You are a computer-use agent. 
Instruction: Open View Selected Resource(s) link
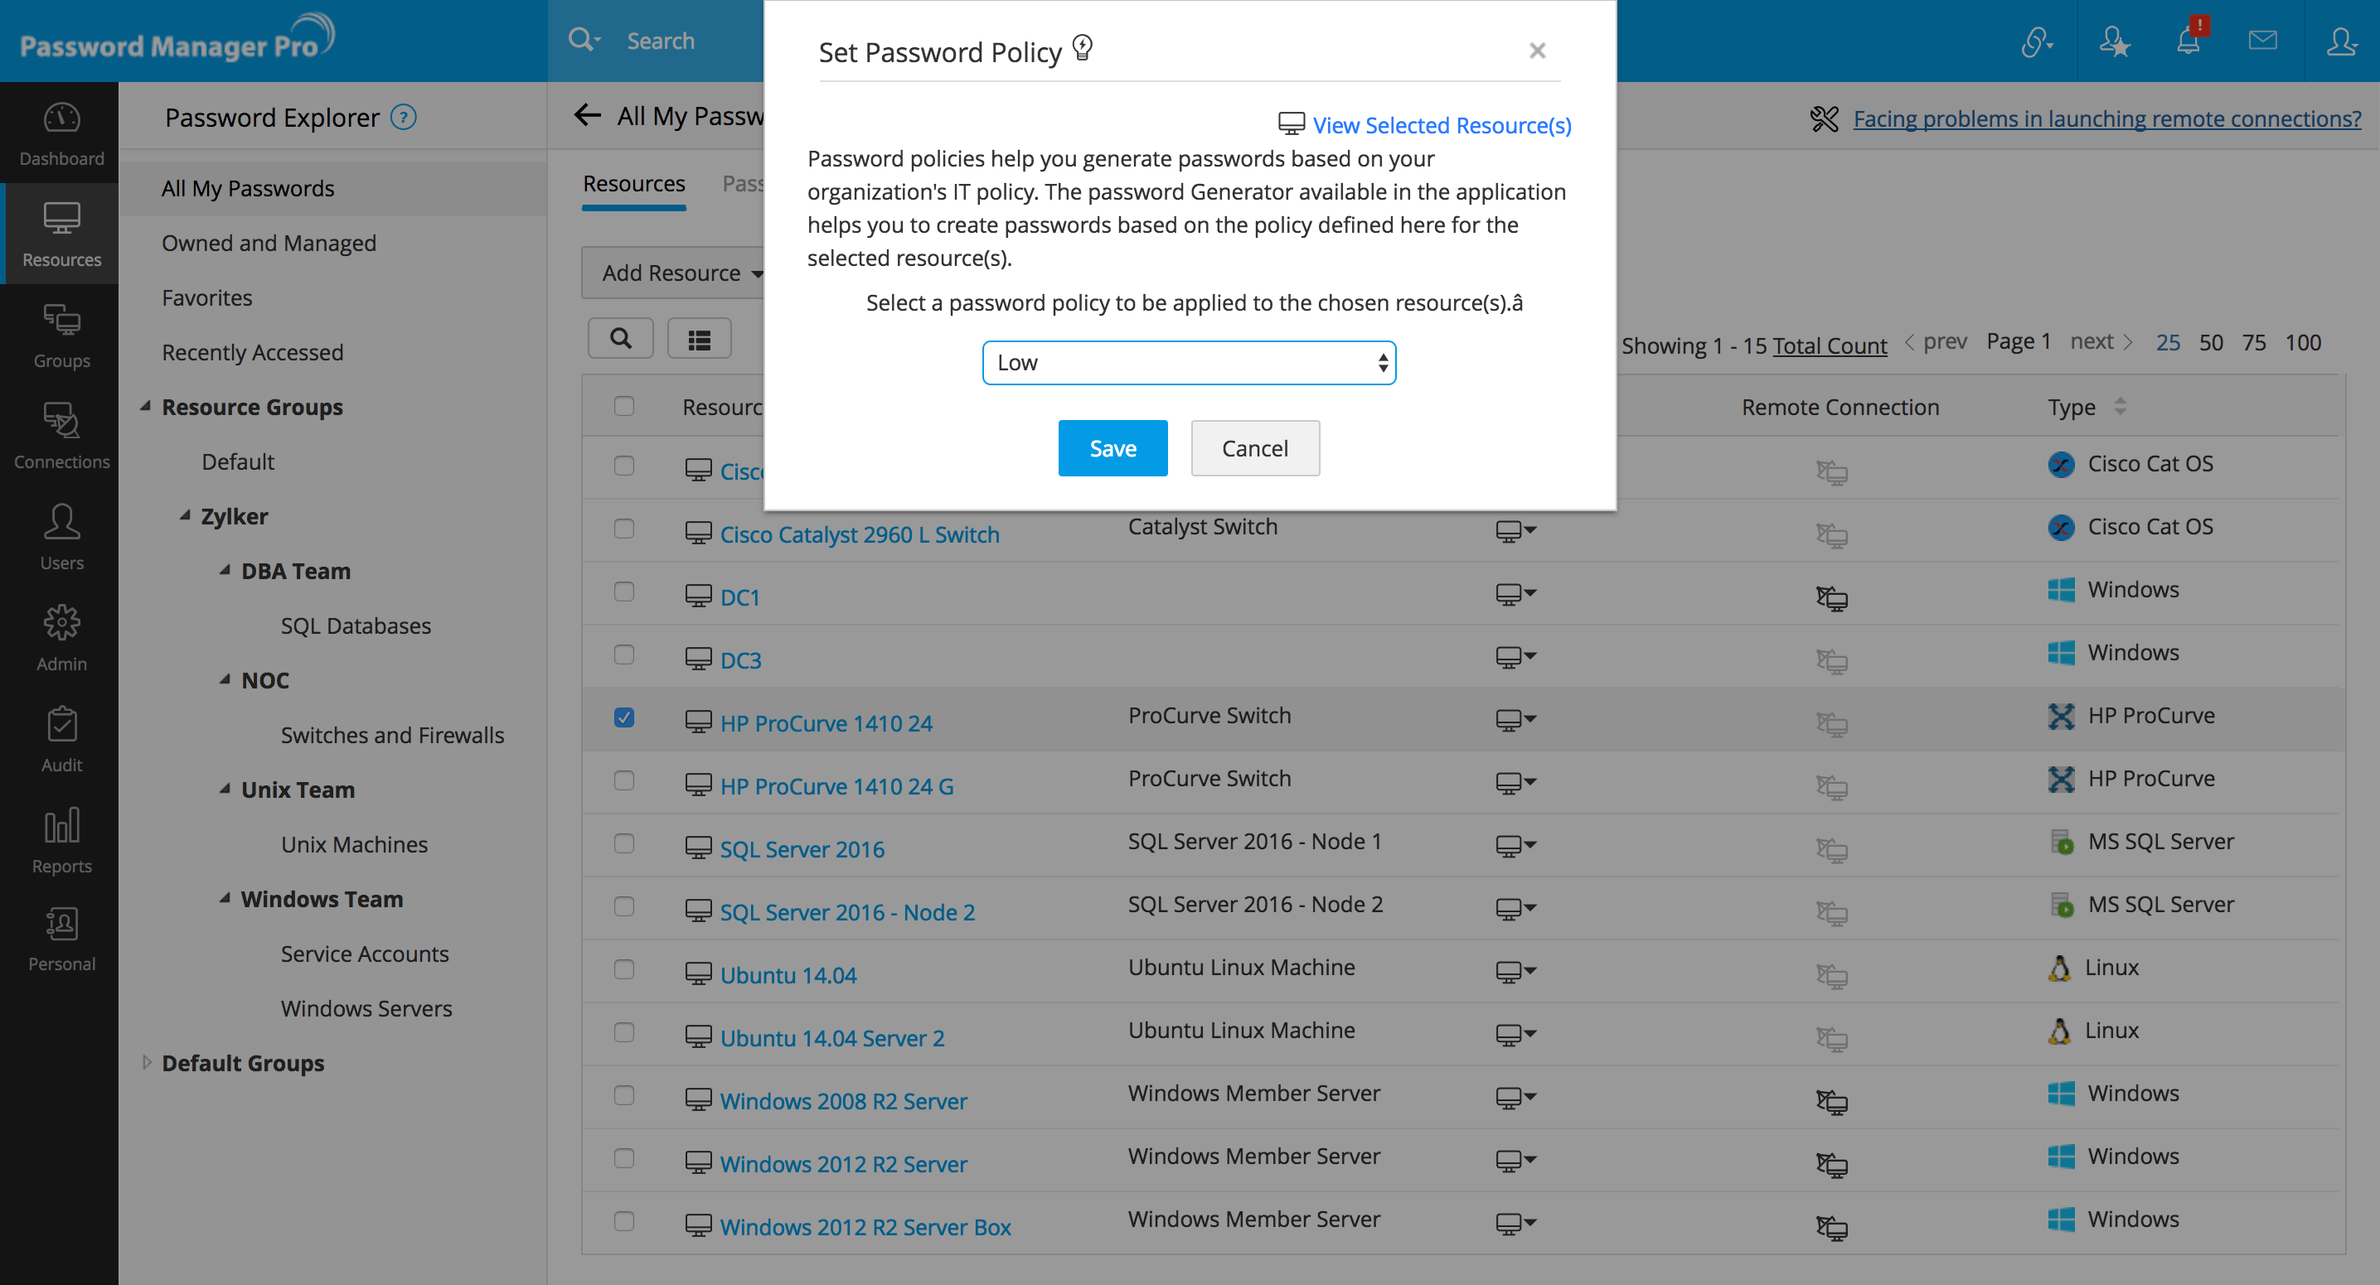(x=1442, y=124)
